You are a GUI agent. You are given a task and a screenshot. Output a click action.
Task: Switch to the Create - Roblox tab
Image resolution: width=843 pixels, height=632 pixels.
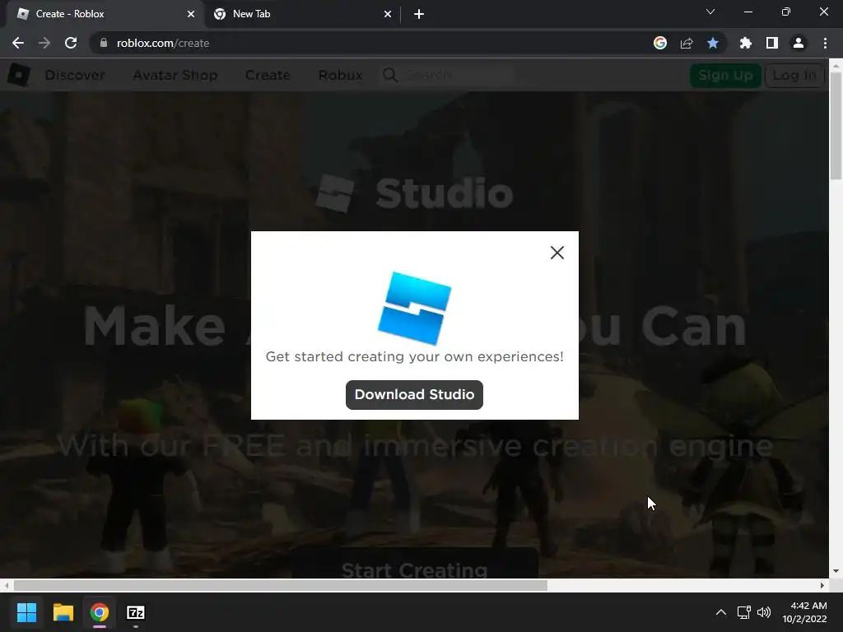(x=105, y=14)
